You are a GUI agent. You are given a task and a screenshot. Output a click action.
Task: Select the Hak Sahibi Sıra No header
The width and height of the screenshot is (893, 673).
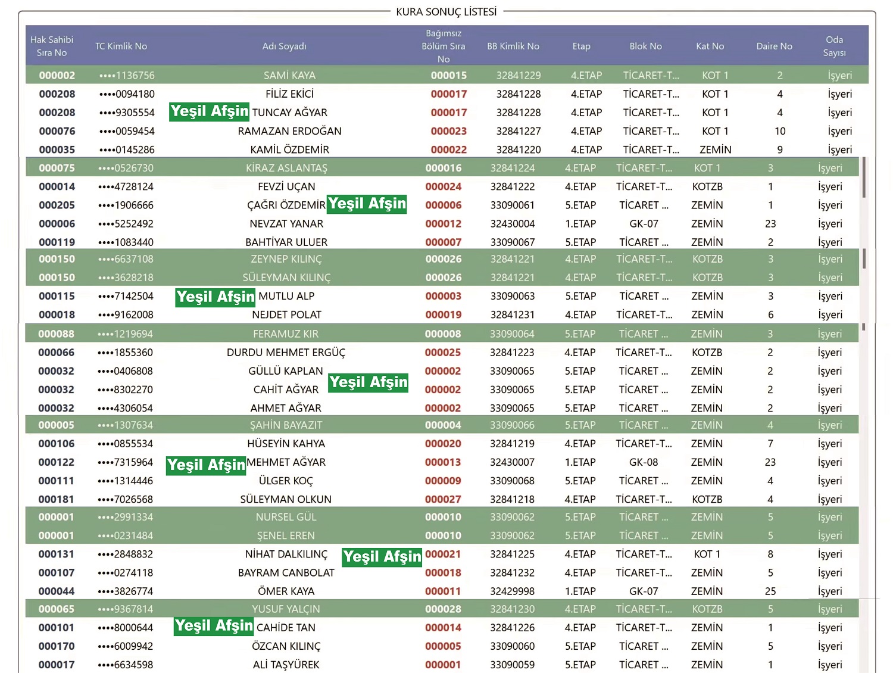(x=52, y=46)
